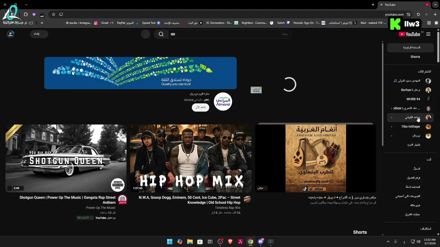The image size is (440, 247).
Task: Open Microsoft Store from the taskbar
Action: [x=200, y=242]
